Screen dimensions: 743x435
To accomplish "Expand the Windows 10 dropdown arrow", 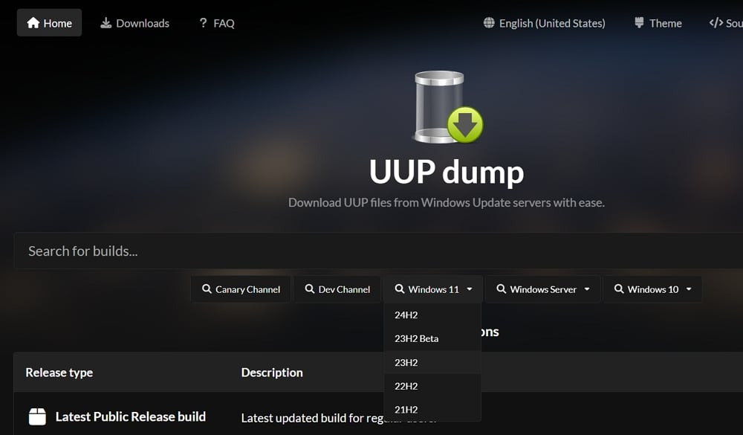I will 689,289.
